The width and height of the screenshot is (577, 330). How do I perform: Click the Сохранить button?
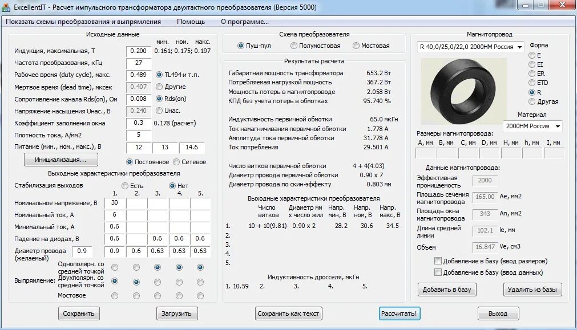[x=78, y=313]
